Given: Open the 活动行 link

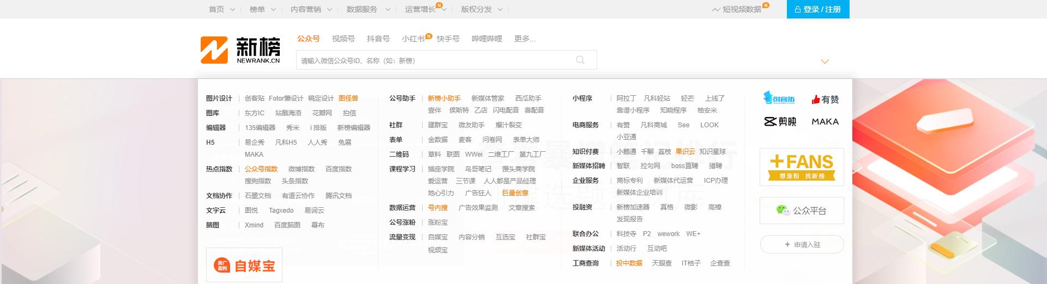Looking at the screenshot, I should (x=627, y=249).
